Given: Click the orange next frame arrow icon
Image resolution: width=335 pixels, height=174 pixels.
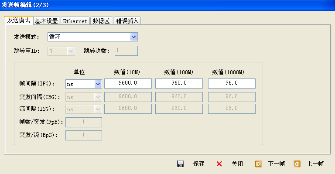Looking at the screenshot, I should (x=258, y=164).
